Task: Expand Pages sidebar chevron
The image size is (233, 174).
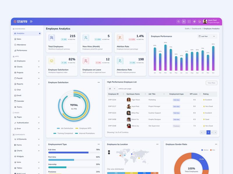Action: (x=39, y=117)
